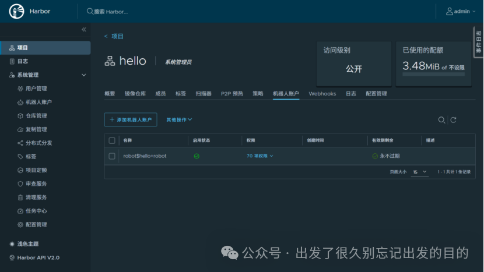Screen dimensions: 484x272
Task: Click the 有效期剩余 column header
Action: pos(383,140)
